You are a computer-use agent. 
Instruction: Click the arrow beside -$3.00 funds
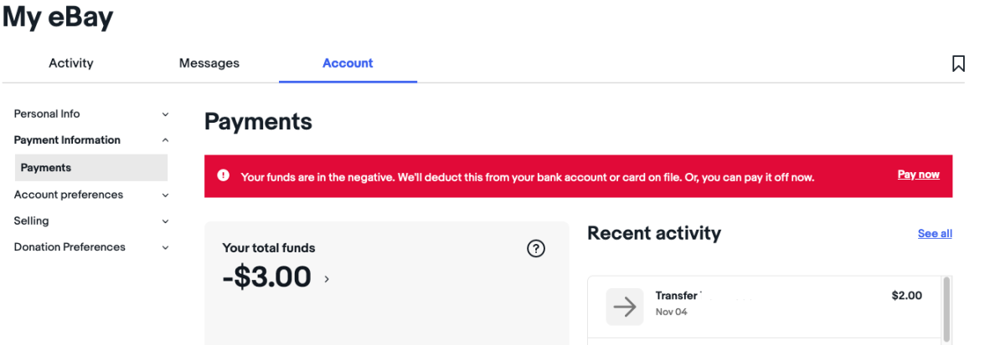[327, 279]
